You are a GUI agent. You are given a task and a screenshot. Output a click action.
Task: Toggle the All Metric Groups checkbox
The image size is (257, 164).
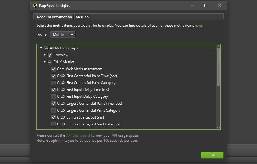click(46, 48)
